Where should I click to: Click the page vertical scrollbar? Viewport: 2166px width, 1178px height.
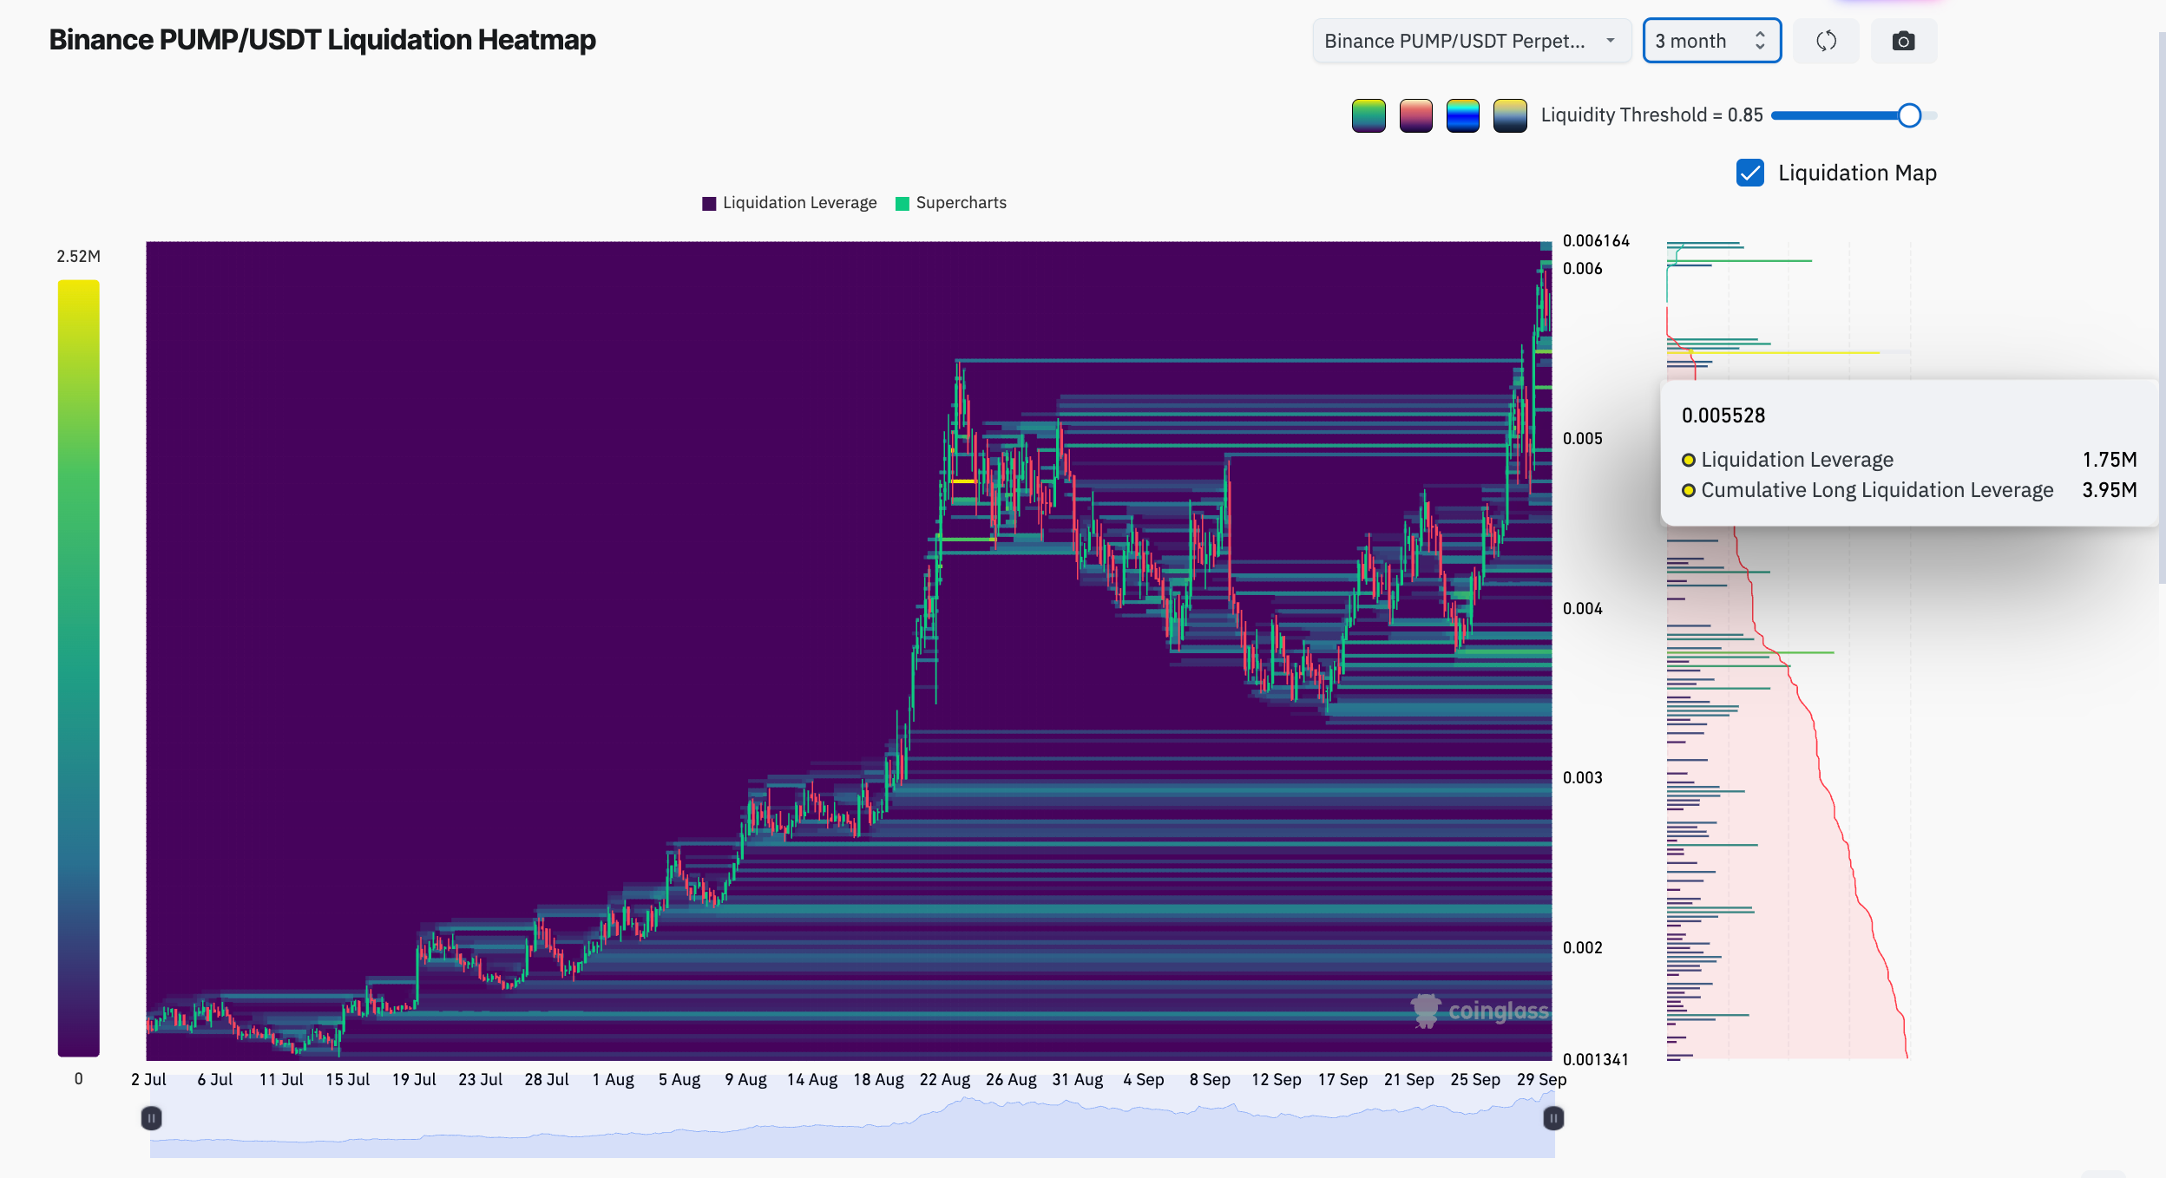pyautogui.click(x=2162, y=308)
